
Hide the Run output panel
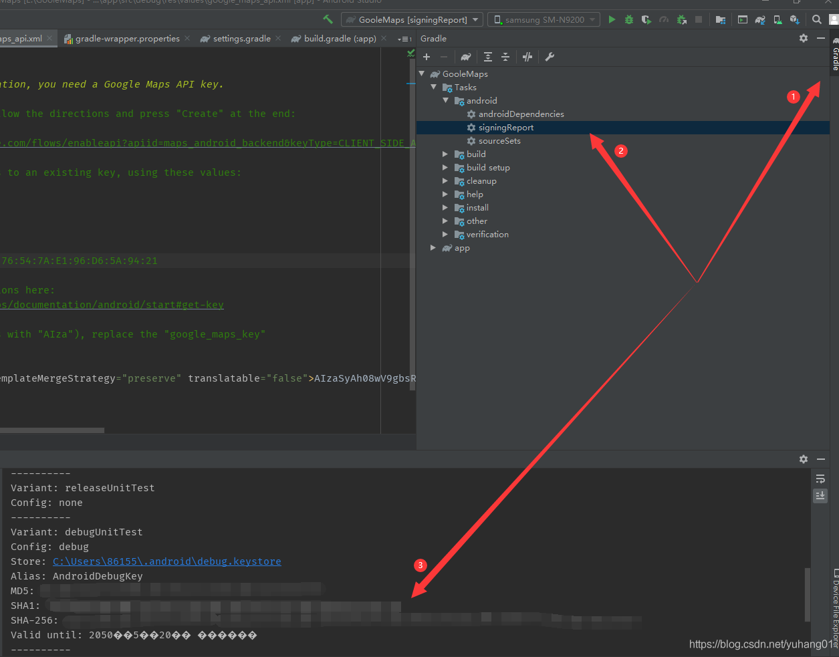point(821,459)
